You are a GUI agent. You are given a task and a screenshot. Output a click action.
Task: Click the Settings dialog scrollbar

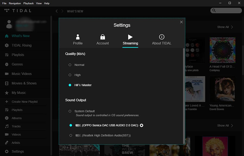(184, 96)
